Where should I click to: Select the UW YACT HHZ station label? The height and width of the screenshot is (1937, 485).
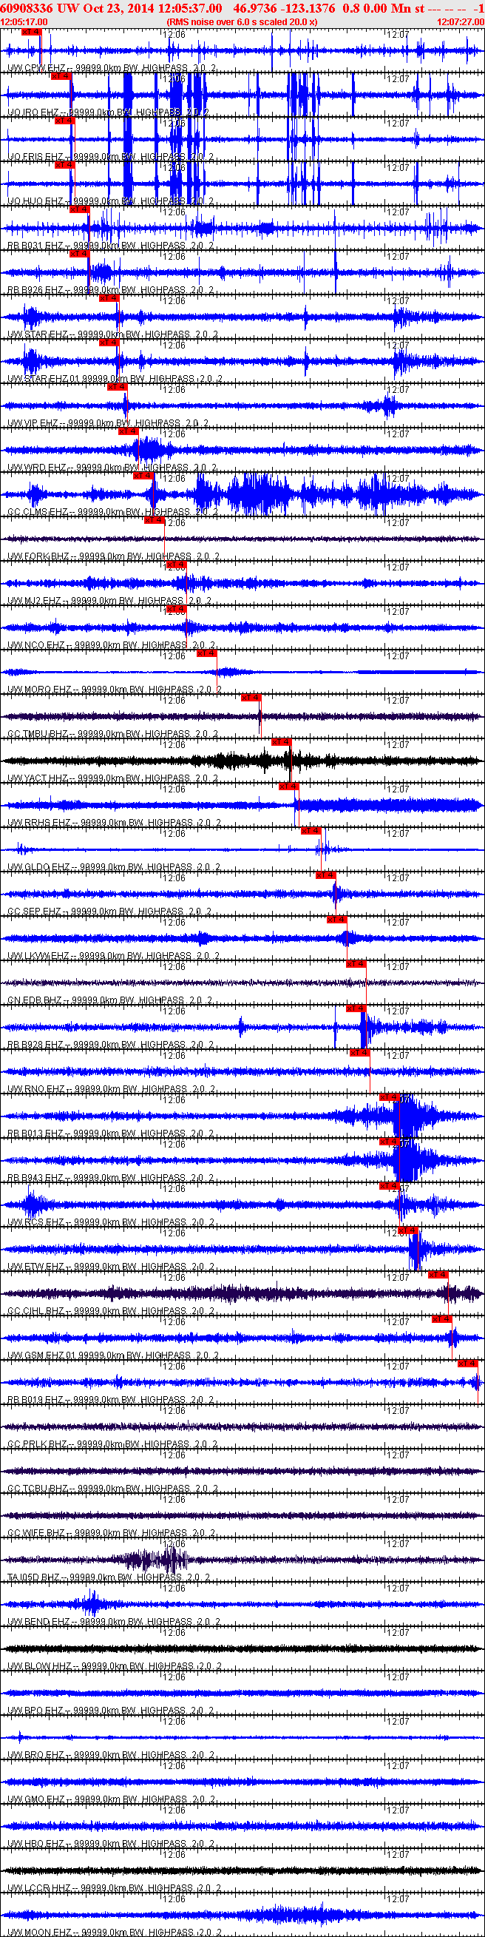coord(112,778)
